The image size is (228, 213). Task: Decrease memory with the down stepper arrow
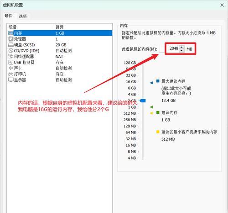click(x=181, y=50)
